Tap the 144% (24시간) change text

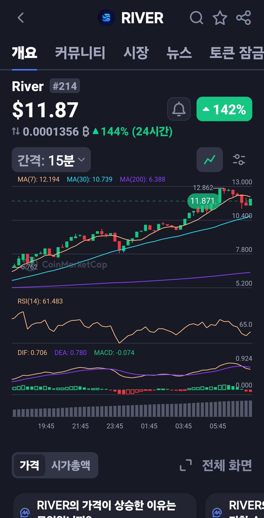point(132,131)
